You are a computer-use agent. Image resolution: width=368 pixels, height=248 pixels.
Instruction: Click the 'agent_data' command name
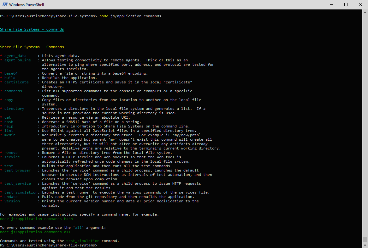[x=15, y=56]
